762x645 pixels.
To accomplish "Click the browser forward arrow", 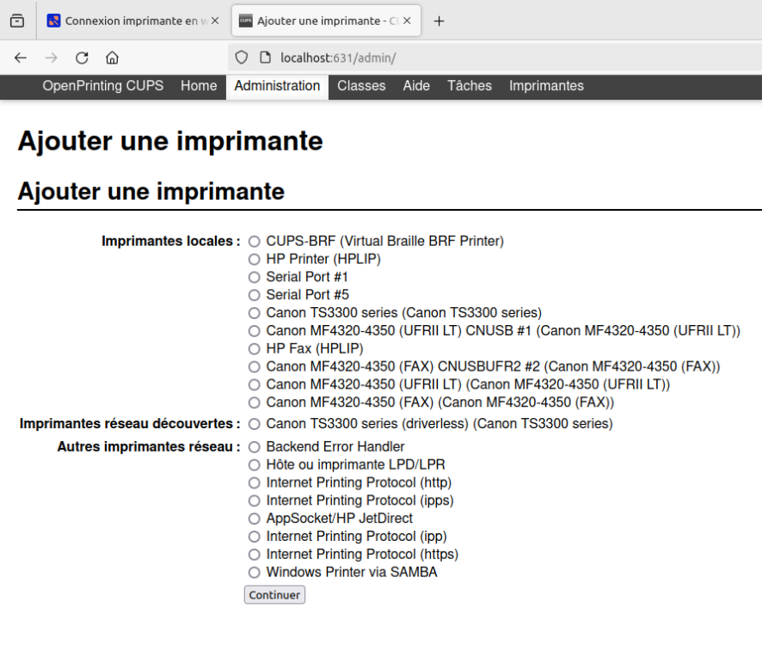I will 51,58.
